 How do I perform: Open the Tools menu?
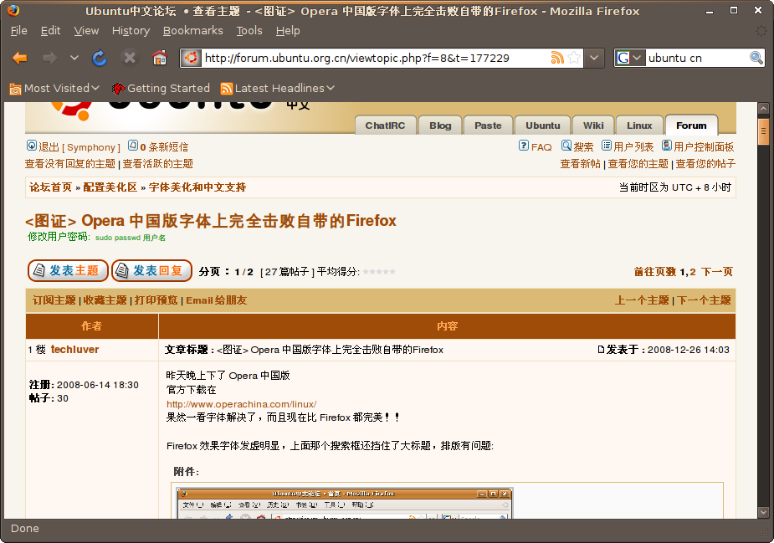[x=249, y=31]
